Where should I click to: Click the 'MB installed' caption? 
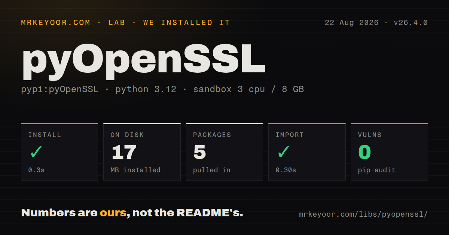135,170
